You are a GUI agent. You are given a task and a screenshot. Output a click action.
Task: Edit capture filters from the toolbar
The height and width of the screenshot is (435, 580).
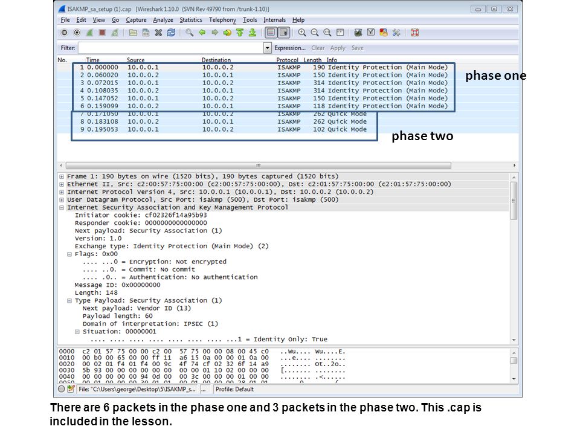click(x=358, y=33)
